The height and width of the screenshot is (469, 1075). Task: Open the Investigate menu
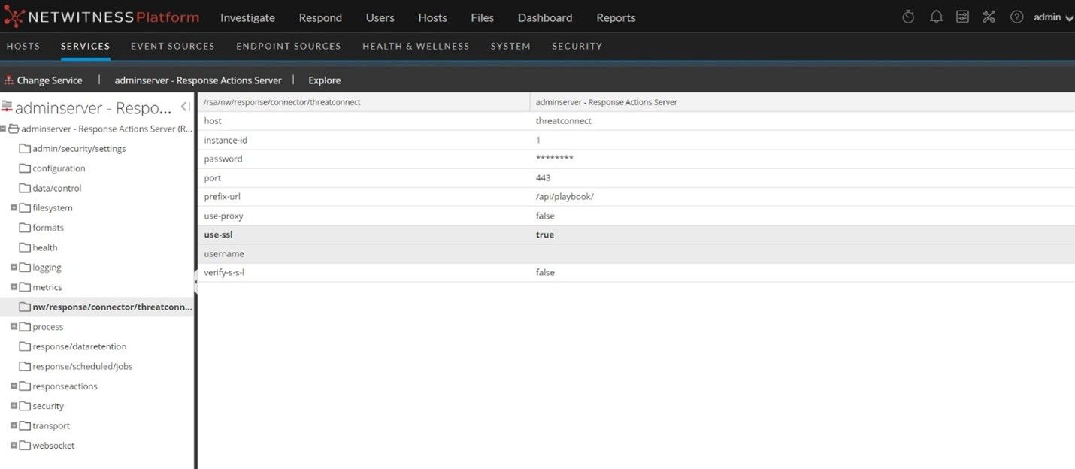click(247, 17)
